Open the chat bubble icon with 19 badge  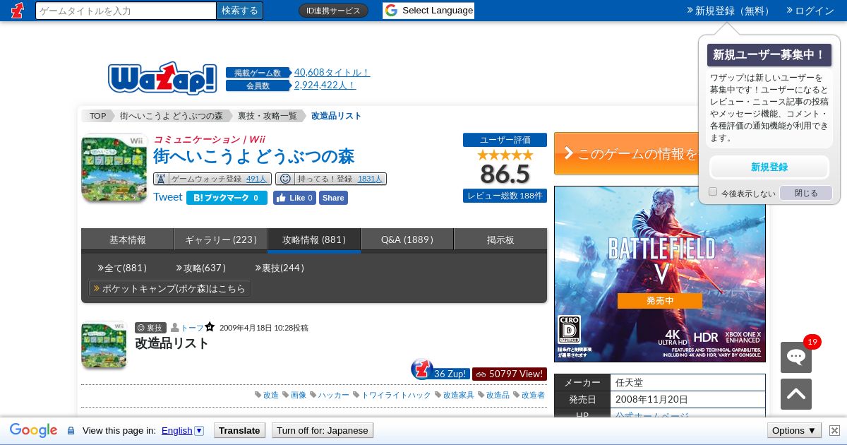pyautogui.click(x=796, y=357)
